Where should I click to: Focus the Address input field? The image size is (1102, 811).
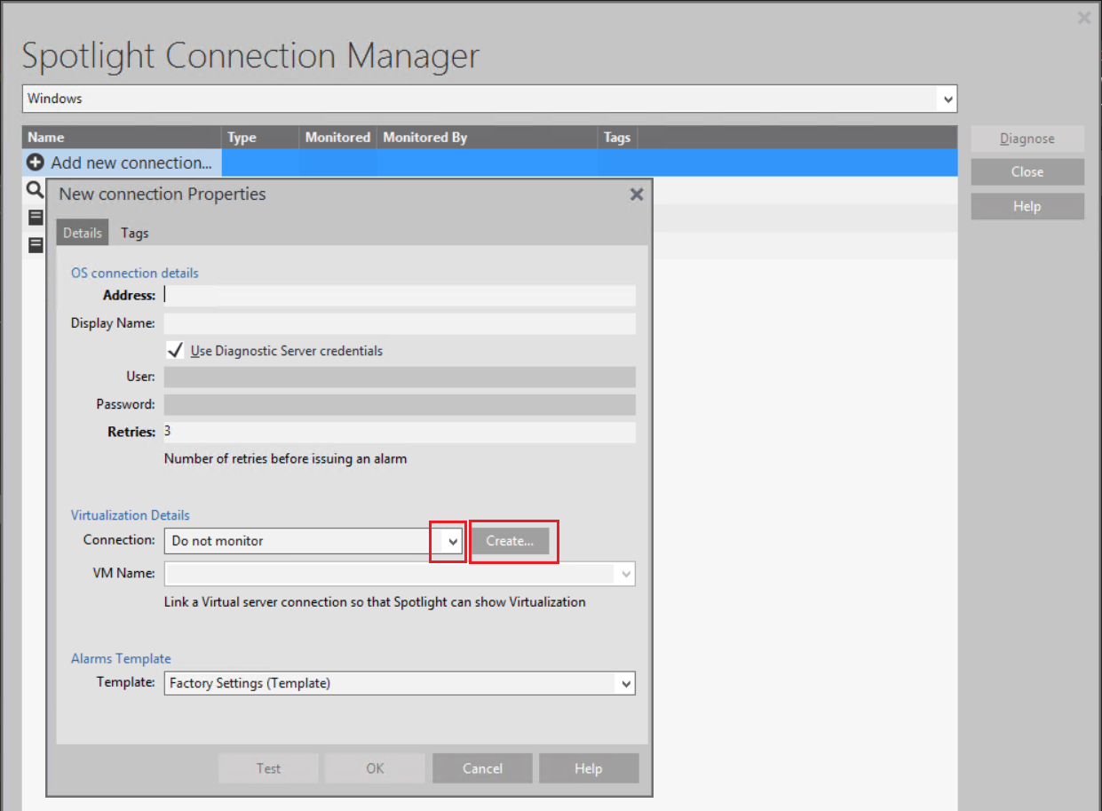(x=400, y=296)
